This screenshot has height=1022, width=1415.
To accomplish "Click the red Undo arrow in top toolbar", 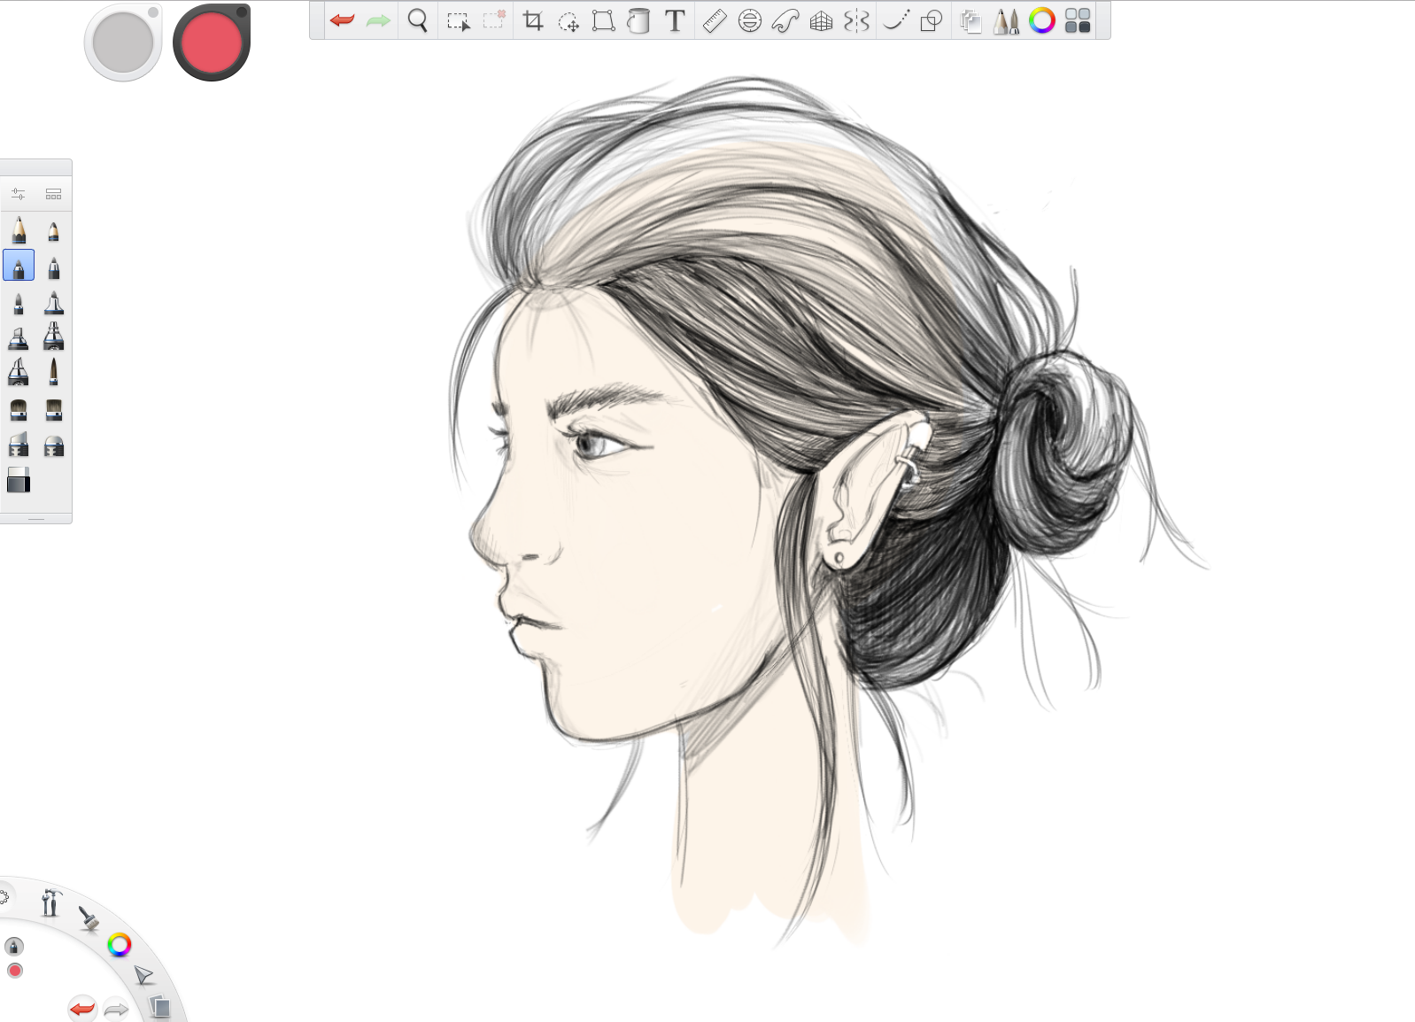I will 342,20.
